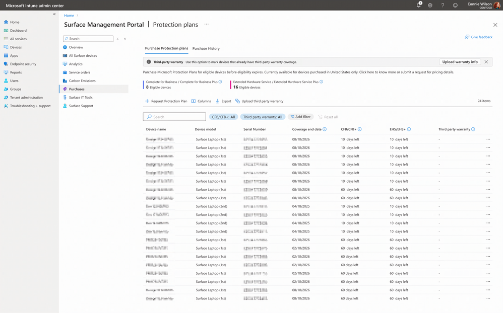Viewport: 503px width, 313px height.
Task: Open the feedback smiley icon
Action: (455, 5)
